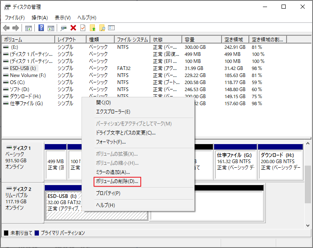Sort by the 容量 column header

202,39
